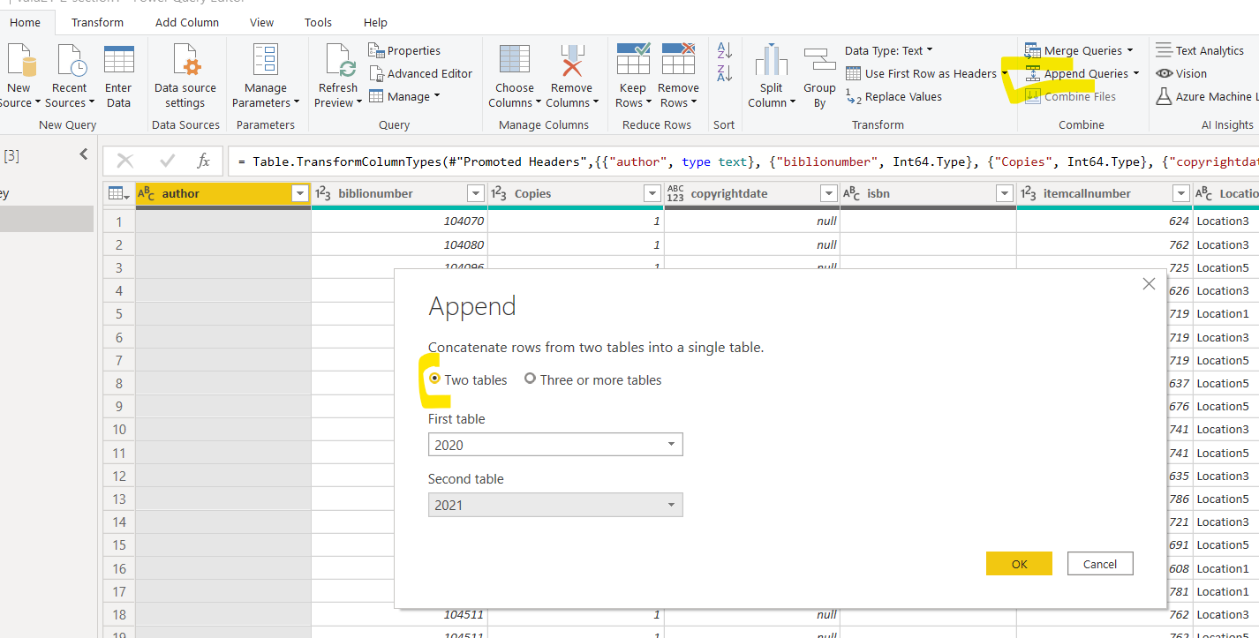Confirm append with the OK button
The image size is (1259, 638).
pos(1019,564)
